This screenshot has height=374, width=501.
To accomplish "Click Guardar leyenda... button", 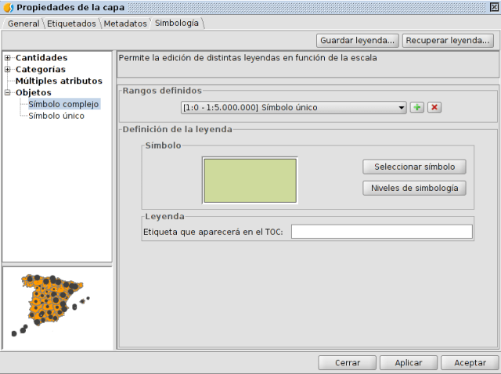I will click(357, 41).
